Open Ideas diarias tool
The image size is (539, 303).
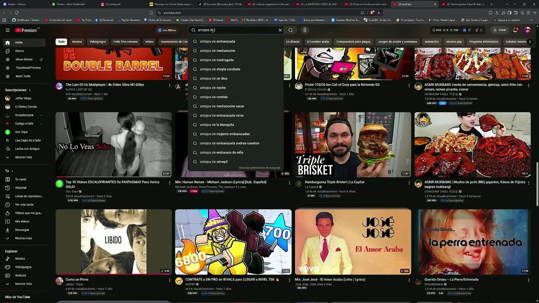click(24, 59)
